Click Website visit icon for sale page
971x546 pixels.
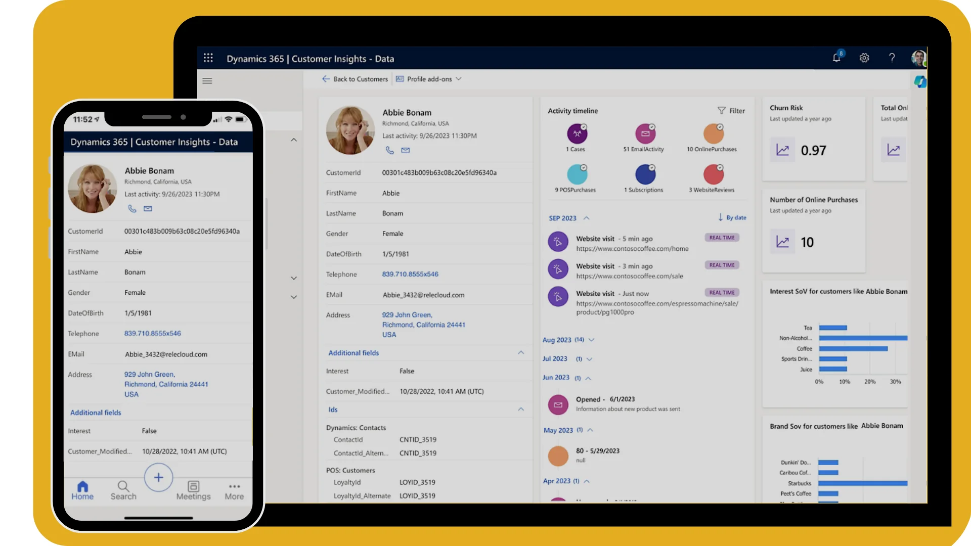[558, 269]
